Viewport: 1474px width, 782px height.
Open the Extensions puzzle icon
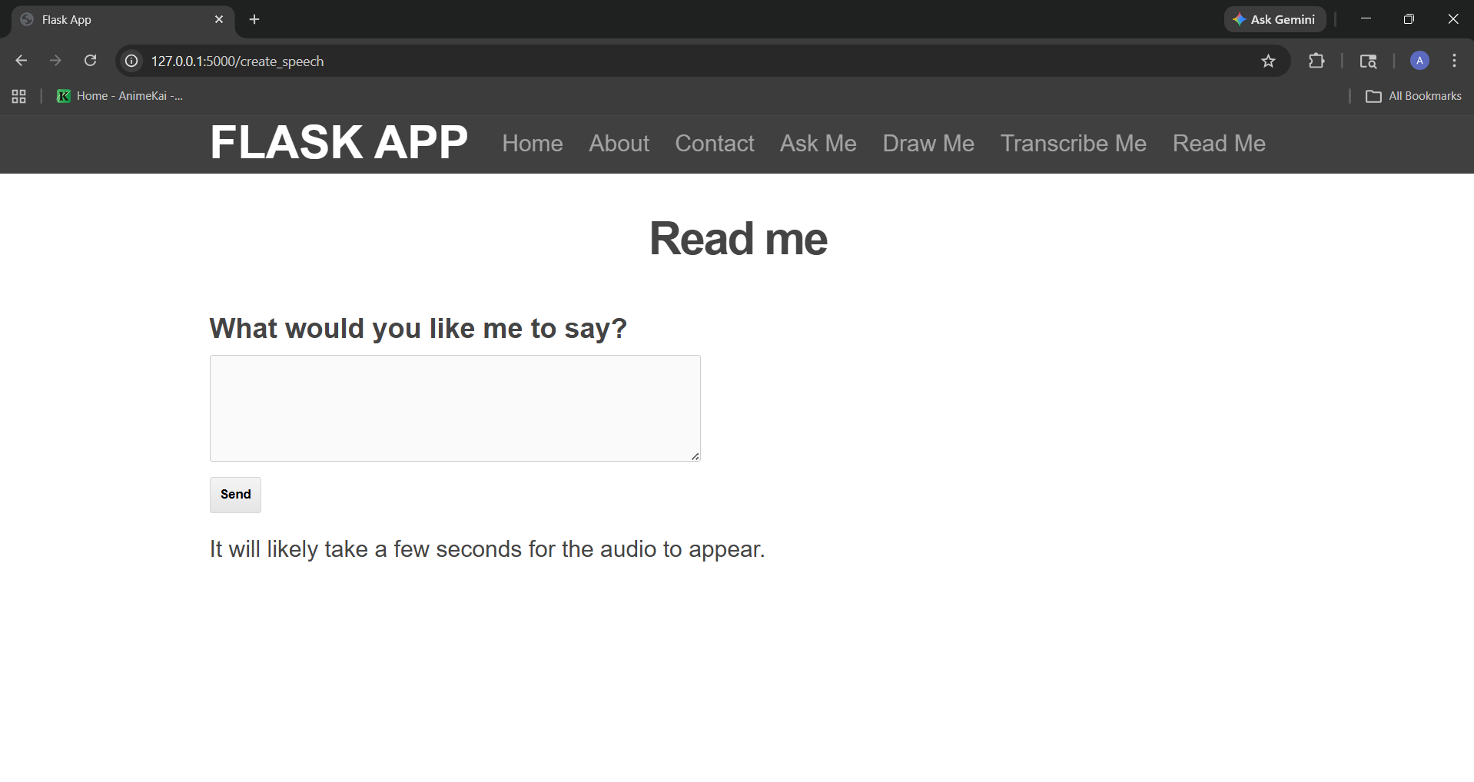[1316, 61]
